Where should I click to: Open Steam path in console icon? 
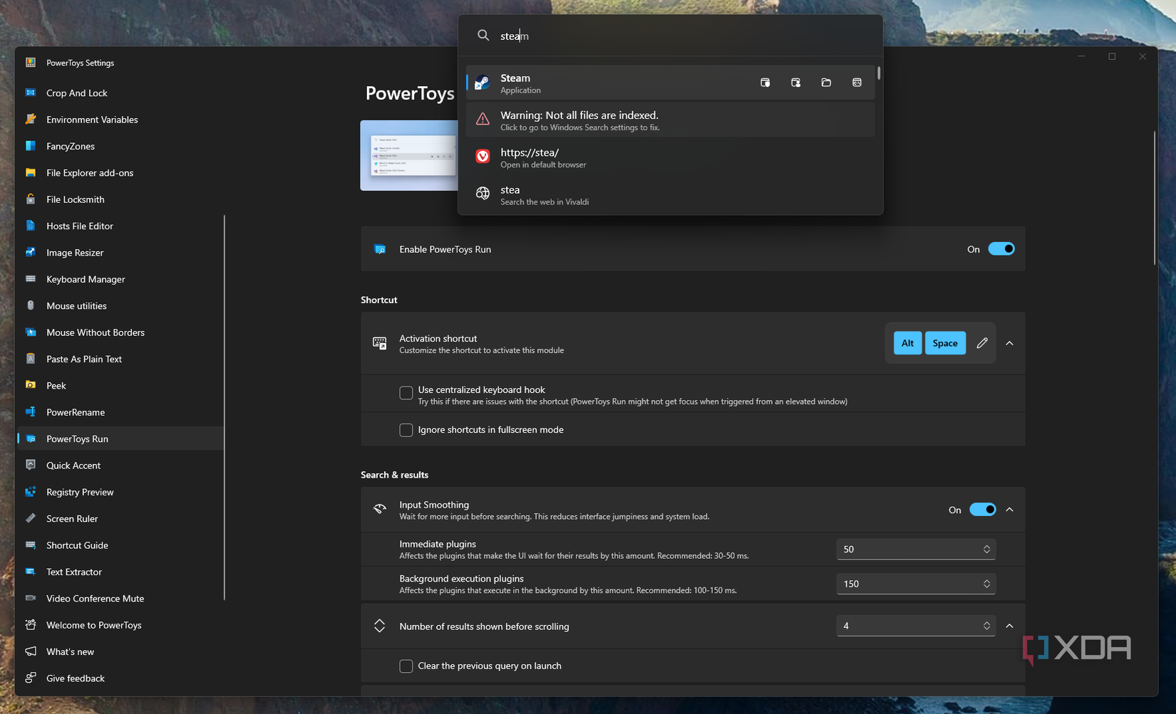click(x=857, y=83)
